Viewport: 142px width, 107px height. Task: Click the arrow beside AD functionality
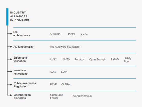[10, 47]
